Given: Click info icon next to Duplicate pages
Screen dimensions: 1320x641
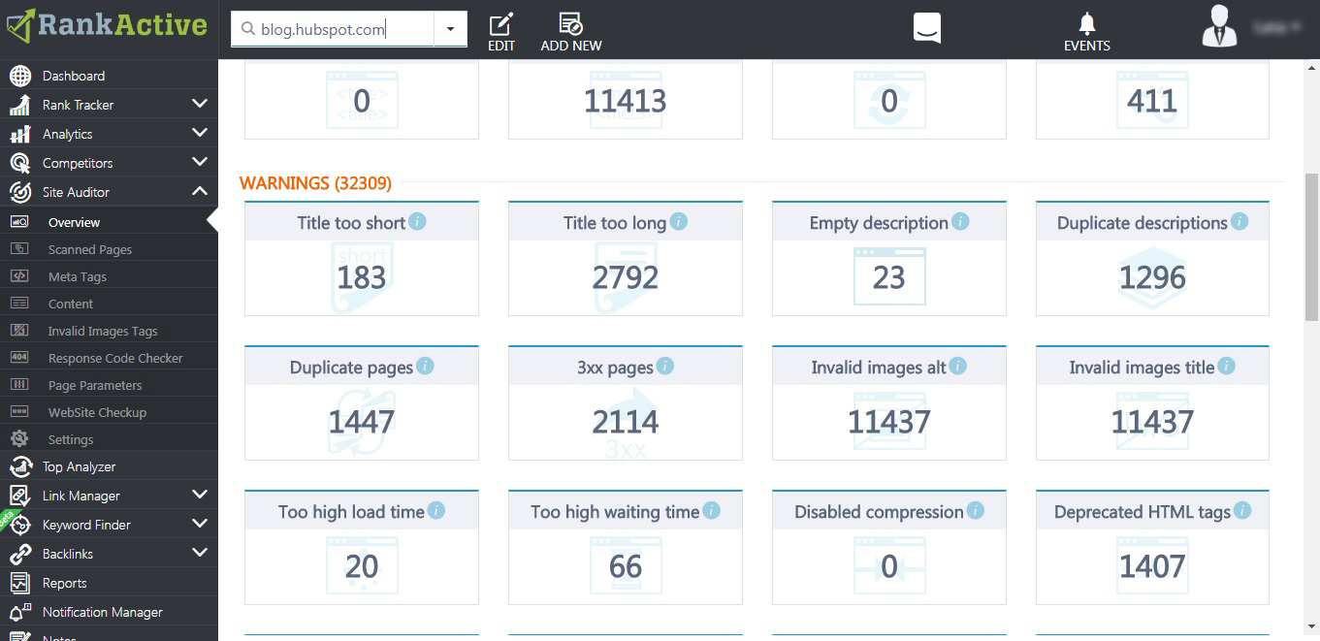Looking at the screenshot, I should [425, 366].
